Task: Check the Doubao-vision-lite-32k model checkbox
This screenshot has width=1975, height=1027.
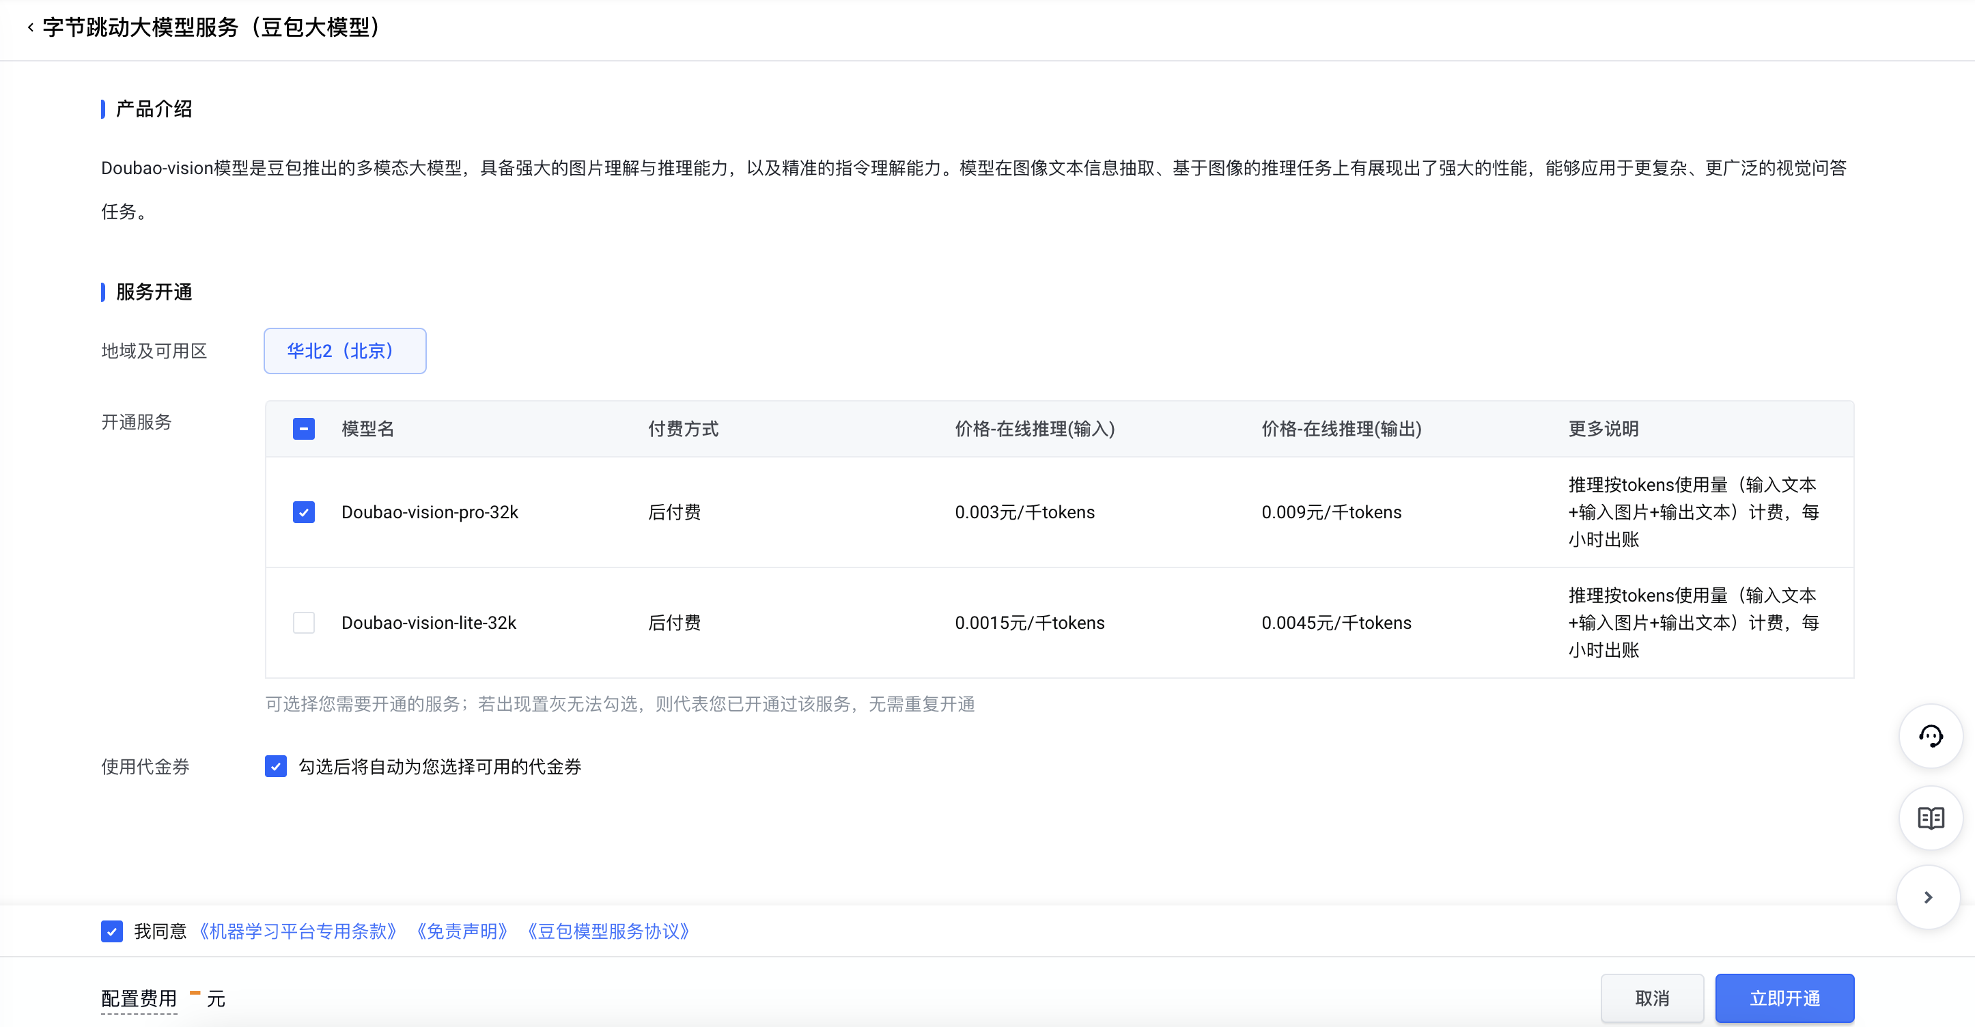Action: pyautogui.click(x=304, y=622)
